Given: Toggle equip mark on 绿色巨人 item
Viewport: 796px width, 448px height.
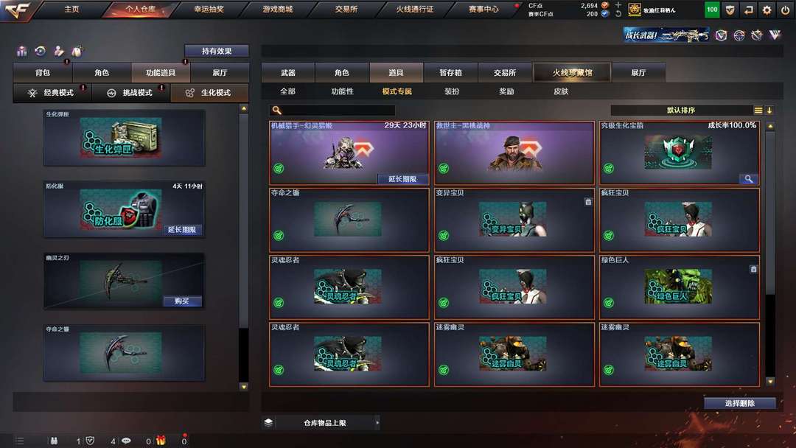Looking at the screenshot, I should pyautogui.click(x=609, y=303).
